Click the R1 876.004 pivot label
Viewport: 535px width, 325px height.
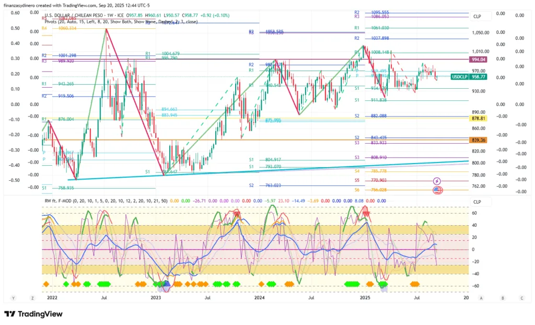point(57,119)
